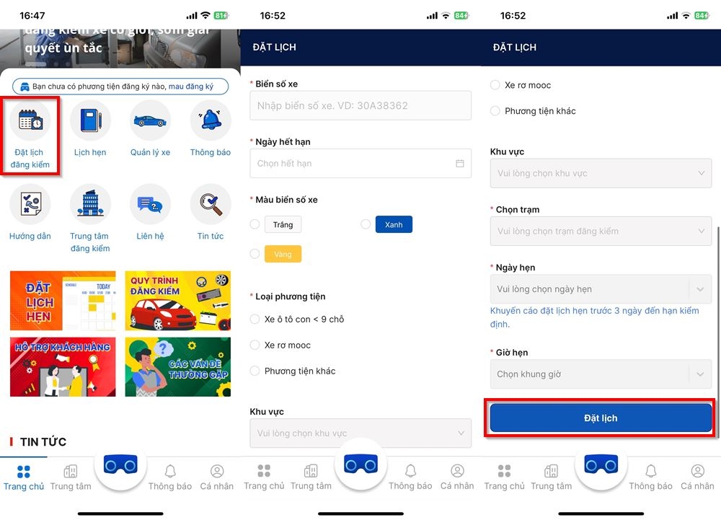Switch to Cá nhân tab on home screen
Image resolution: width=721 pixels, height=520 pixels.
[x=216, y=477]
